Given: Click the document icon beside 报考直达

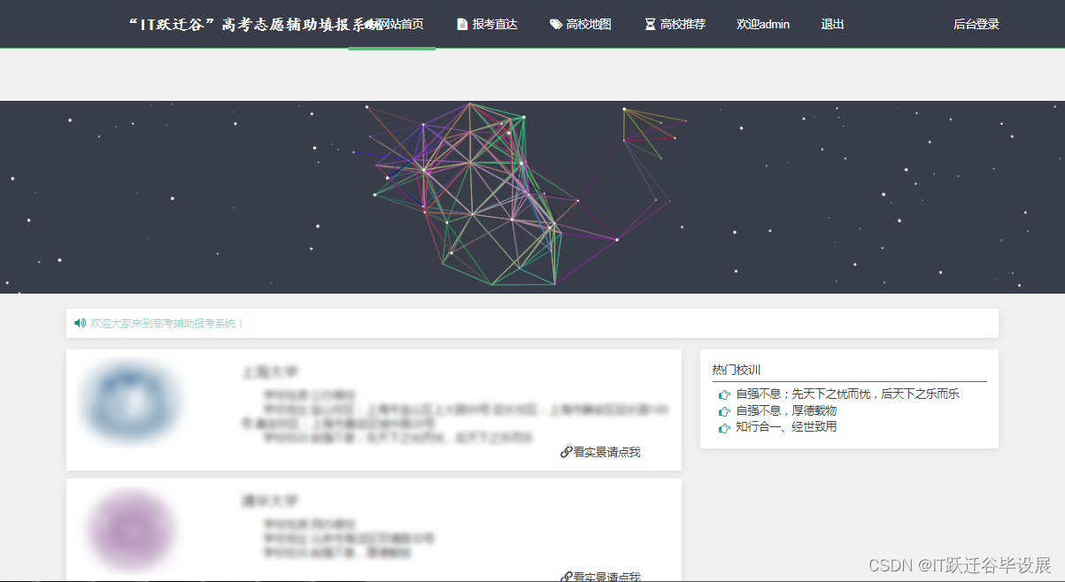Looking at the screenshot, I should 462,25.
